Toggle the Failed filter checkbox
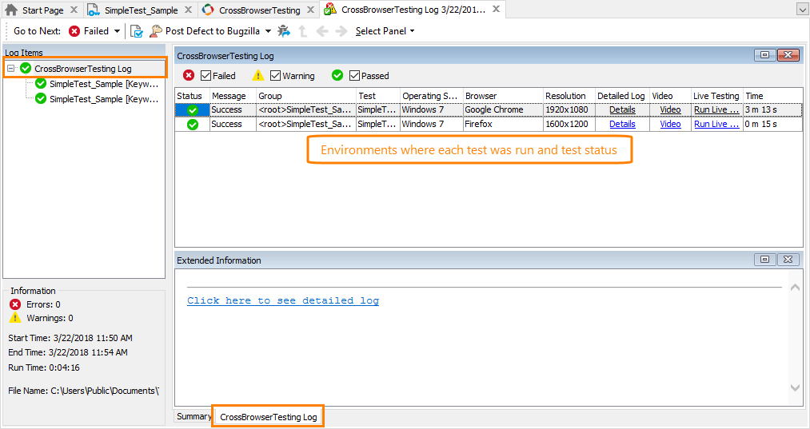The width and height of the screenshot is (810, 429). (x=205, y=76)
